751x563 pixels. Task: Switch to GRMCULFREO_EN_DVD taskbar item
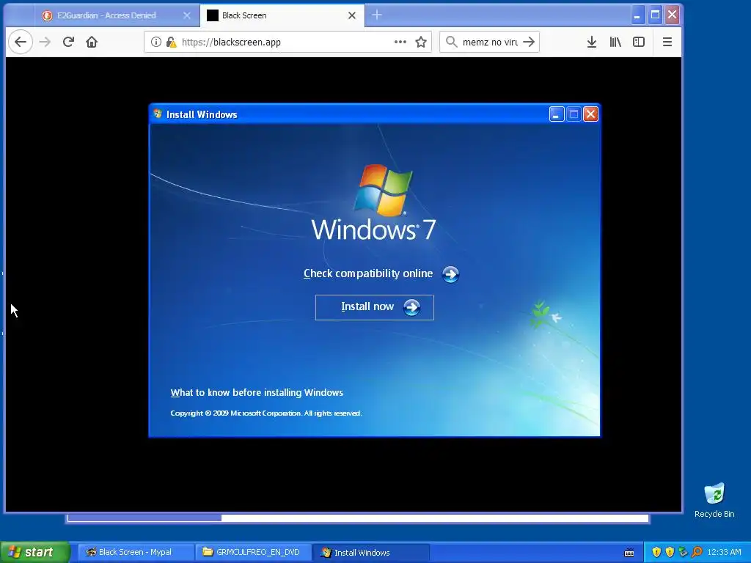[x=254, y=552]
